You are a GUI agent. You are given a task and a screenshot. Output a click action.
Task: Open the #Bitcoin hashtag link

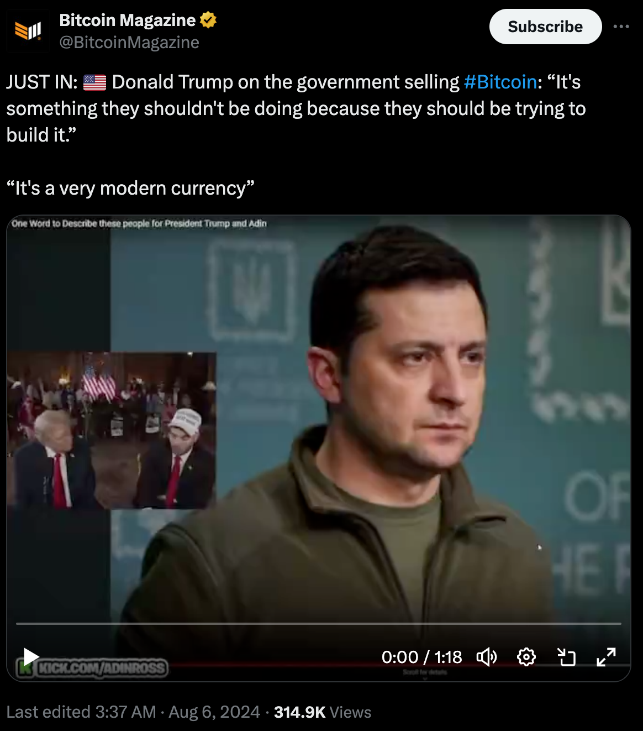[500, 82]
